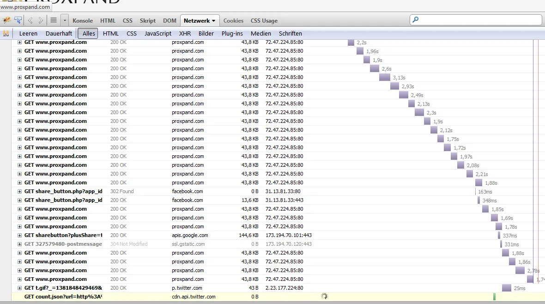545x304 pixels.
Task: Click the XHR breakpoint pause icon
Action: [6, 34]
